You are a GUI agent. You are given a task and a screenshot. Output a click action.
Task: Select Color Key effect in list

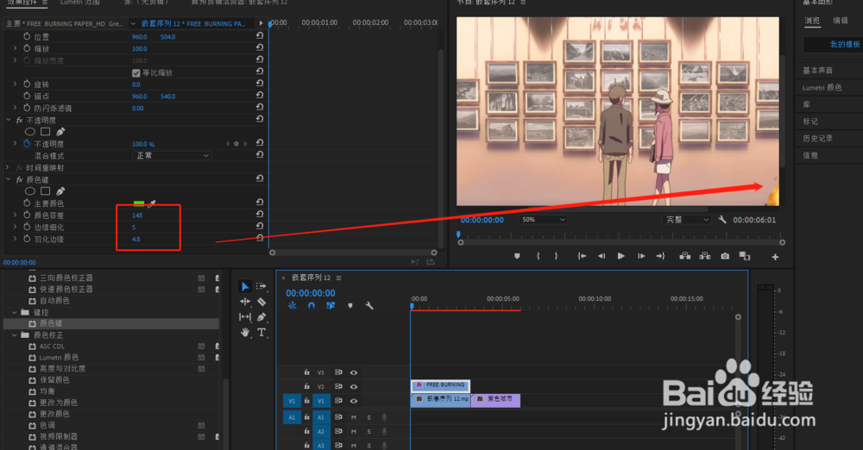pyautogui.click(x=111, y=323)
